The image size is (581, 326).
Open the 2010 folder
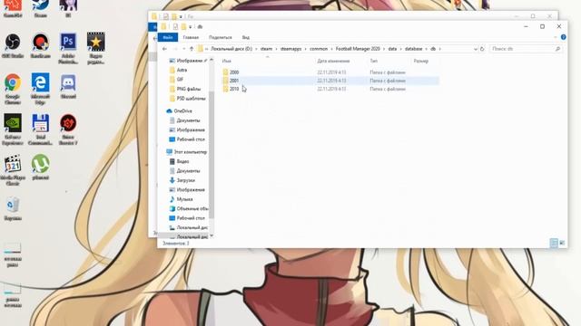(x=234, y=89)
